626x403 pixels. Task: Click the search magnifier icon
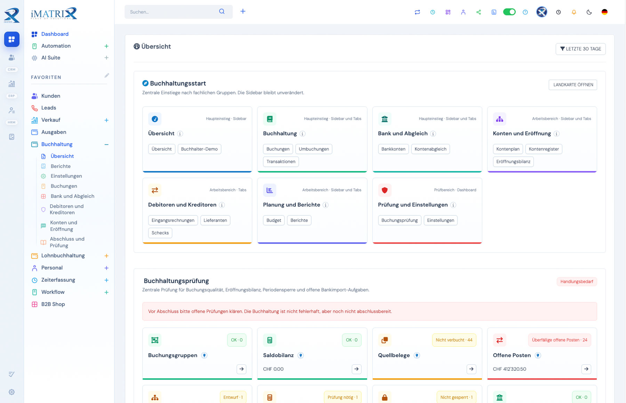click(x=222, y=11)
